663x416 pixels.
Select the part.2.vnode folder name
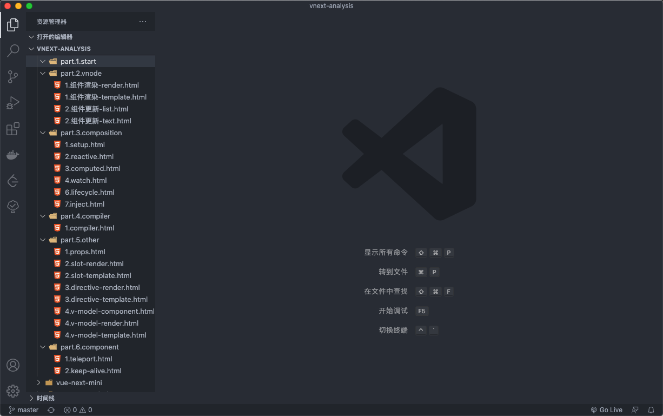81,73
